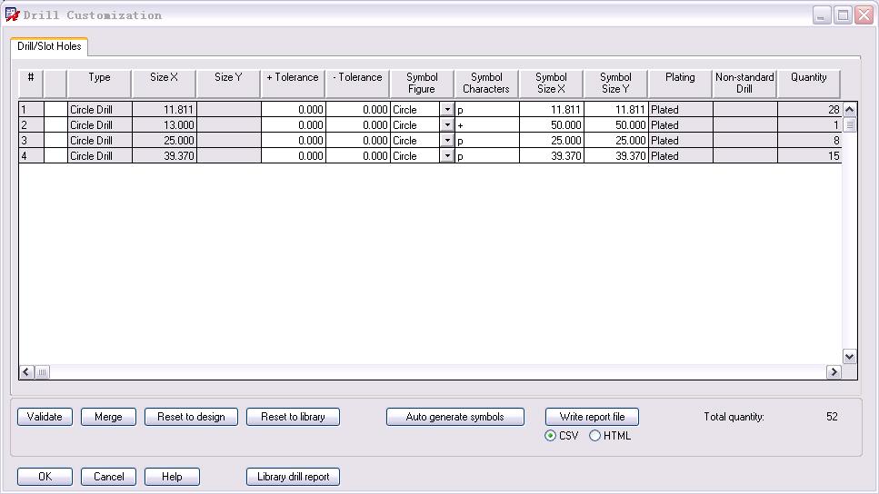Image resolution: width=879 pixels, height=494 pixels.
Task: Click the vertical scrollbar down arrow
Action: (x=850, y=357)
